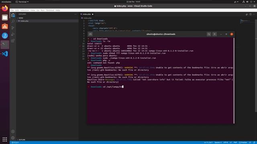Image resolution: width=257 pixels, height=144 pixels.
Task: Click the UTF-8 encoding indicator
Action: [x=226, y=142]
